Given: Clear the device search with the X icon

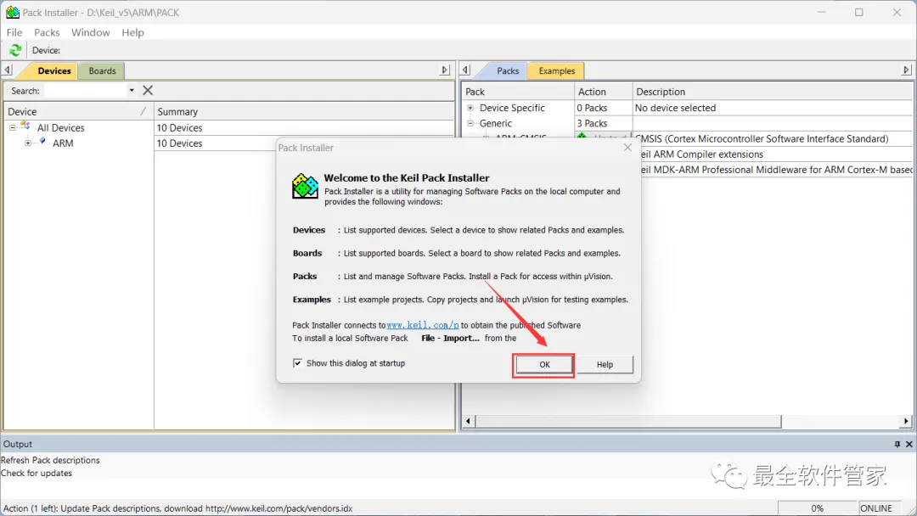Looking at the screenshot, I should (148, 90).
